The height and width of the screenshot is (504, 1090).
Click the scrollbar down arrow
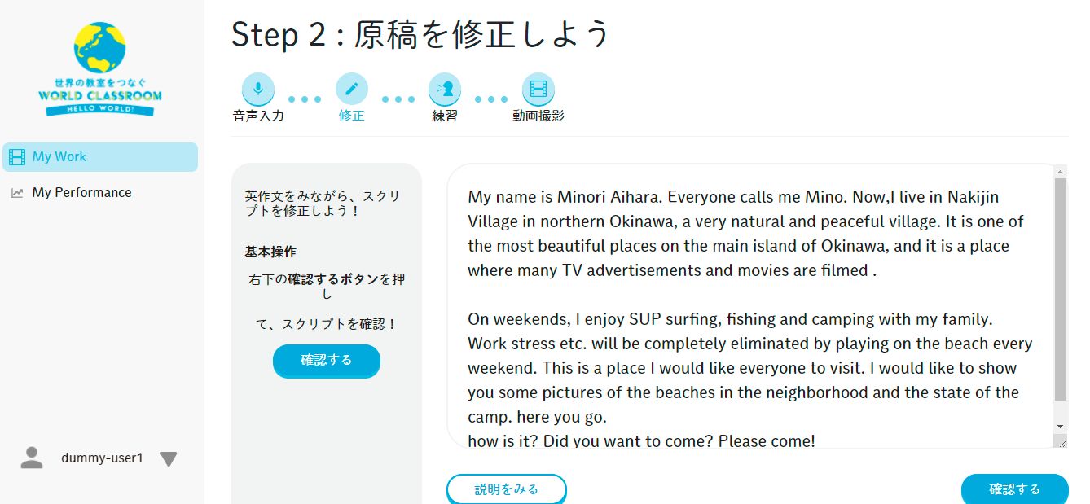click(1060, 427)
